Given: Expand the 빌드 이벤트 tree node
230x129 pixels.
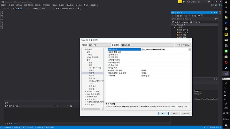Looking at the screenshot, I should tap(85, 99).
